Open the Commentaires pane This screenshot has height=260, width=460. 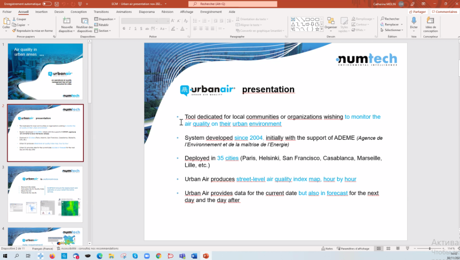(444, 12)
